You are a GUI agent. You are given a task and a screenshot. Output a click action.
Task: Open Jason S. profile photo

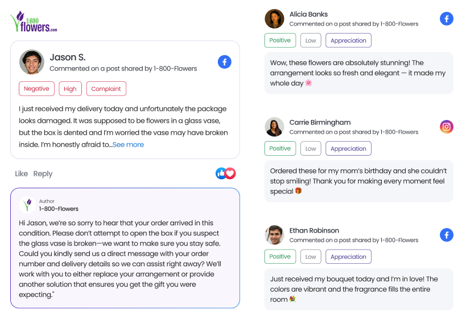32,62
